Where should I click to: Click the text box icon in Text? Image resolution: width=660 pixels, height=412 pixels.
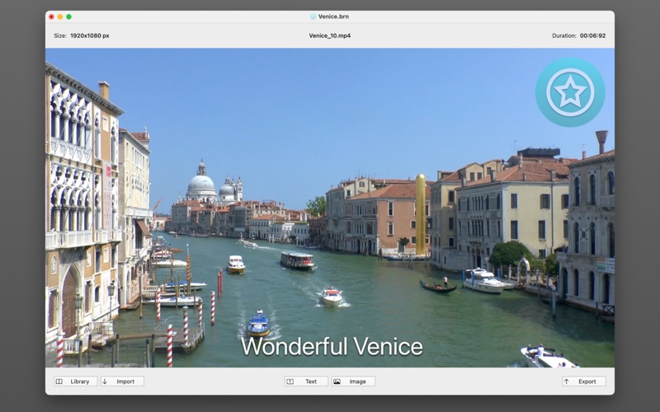[x=290, y=382]
